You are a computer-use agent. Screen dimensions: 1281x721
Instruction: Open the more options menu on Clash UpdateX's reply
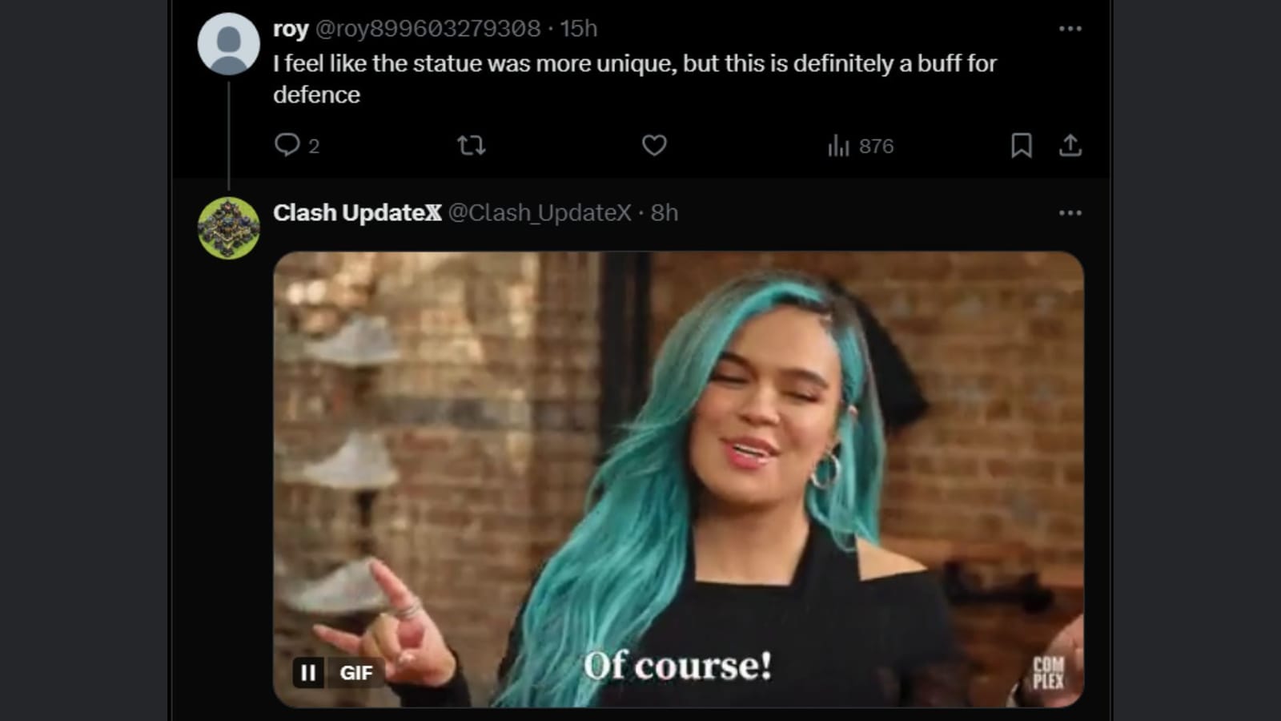click(x=1070, y=213)
